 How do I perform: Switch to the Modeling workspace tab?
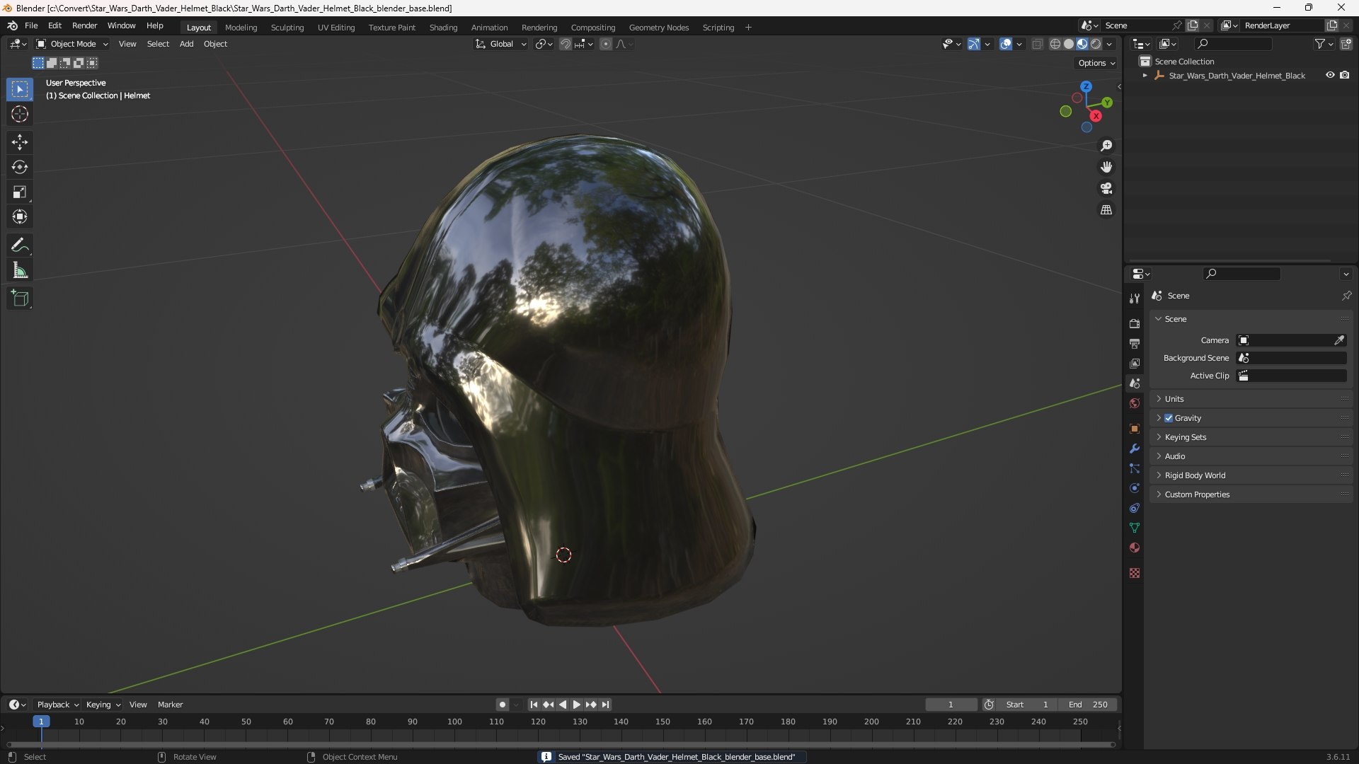point(241,28)
